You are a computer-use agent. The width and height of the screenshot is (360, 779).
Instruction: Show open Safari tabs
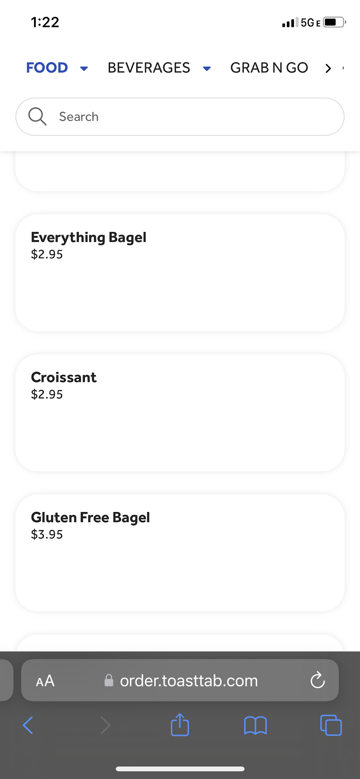pos(331,725)
